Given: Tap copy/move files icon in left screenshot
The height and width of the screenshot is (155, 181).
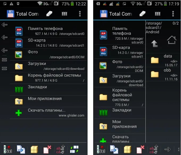Looking at the screenshot, I should pyautogui.click(x=21, y=149).
